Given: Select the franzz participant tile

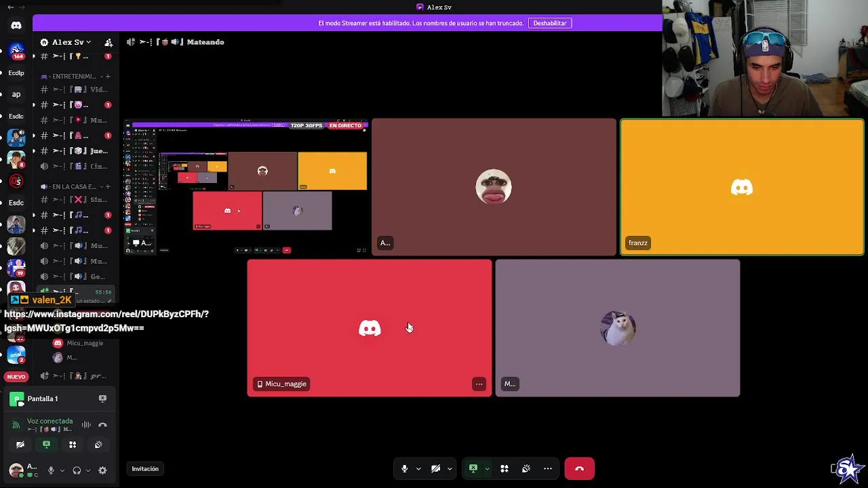Looking at the screenshot, I should [x=742, y=187].
